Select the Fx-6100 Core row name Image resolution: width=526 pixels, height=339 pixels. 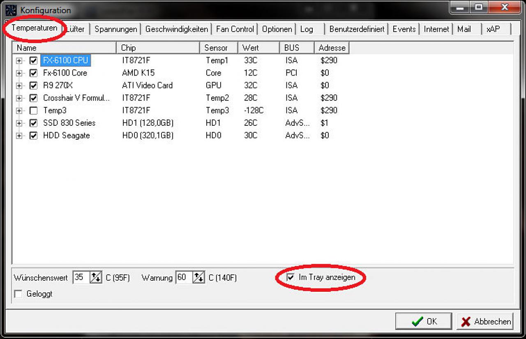[x=65, y=73]
